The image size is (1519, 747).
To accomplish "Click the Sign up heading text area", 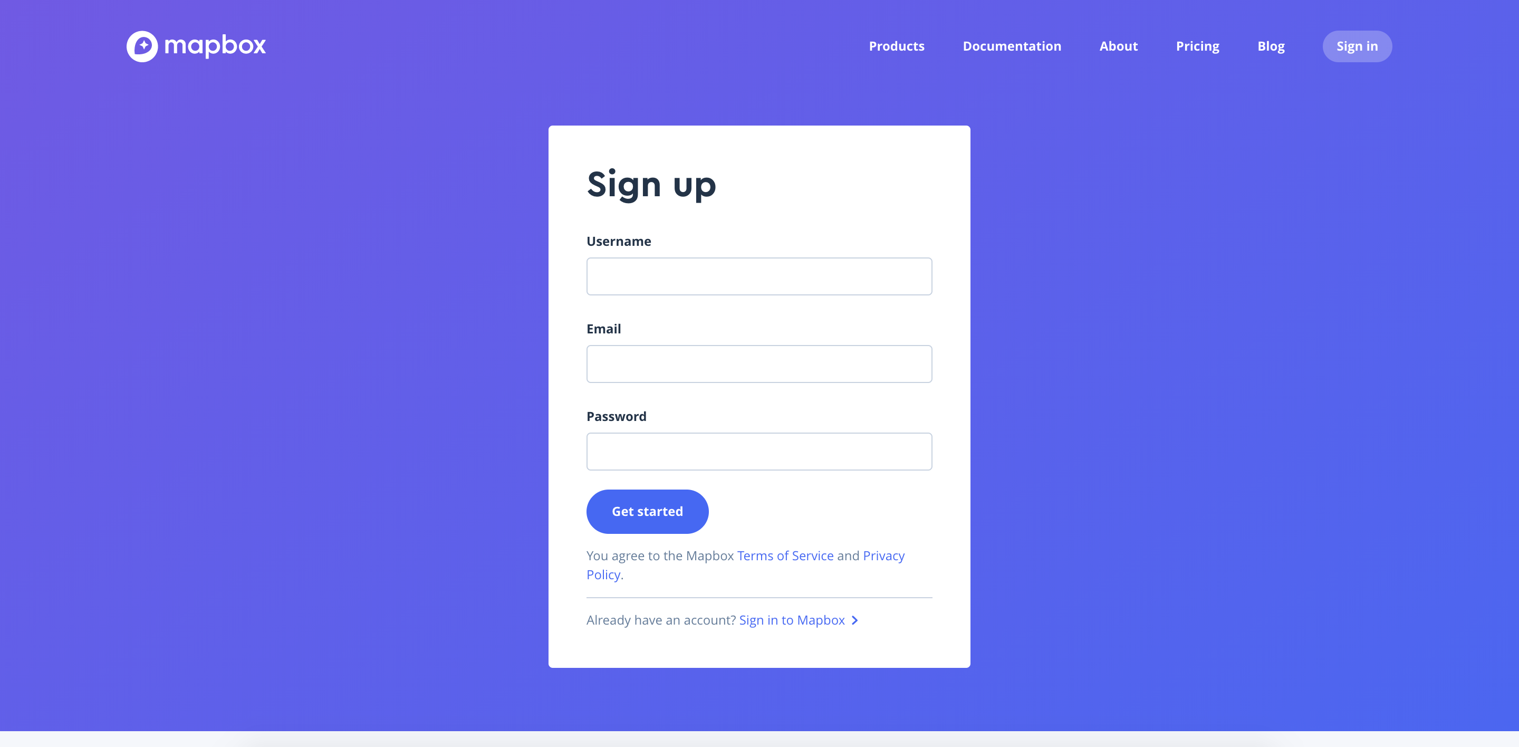I will (651, 183).
